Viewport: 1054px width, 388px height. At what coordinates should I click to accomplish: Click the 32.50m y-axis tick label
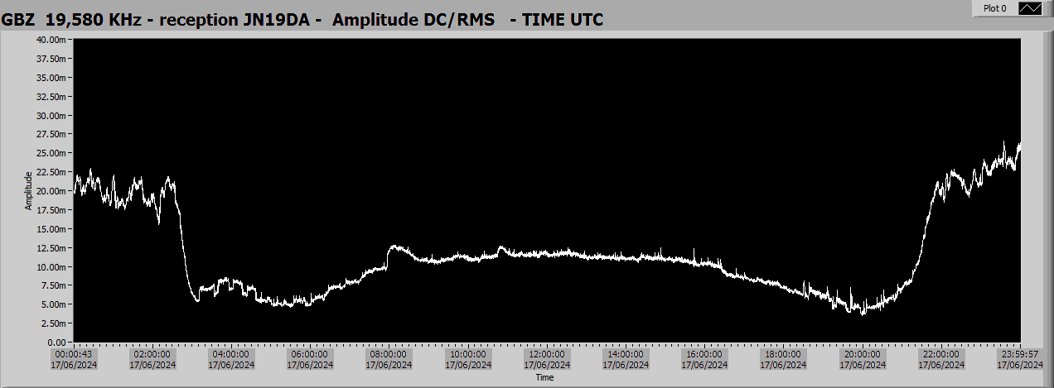pyautogui.click(x=51, y=97)
